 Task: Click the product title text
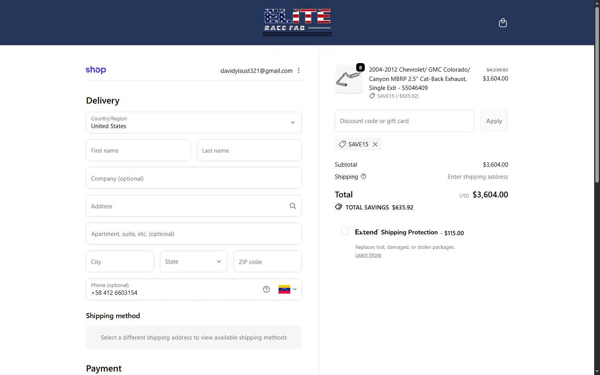point(420,79)
